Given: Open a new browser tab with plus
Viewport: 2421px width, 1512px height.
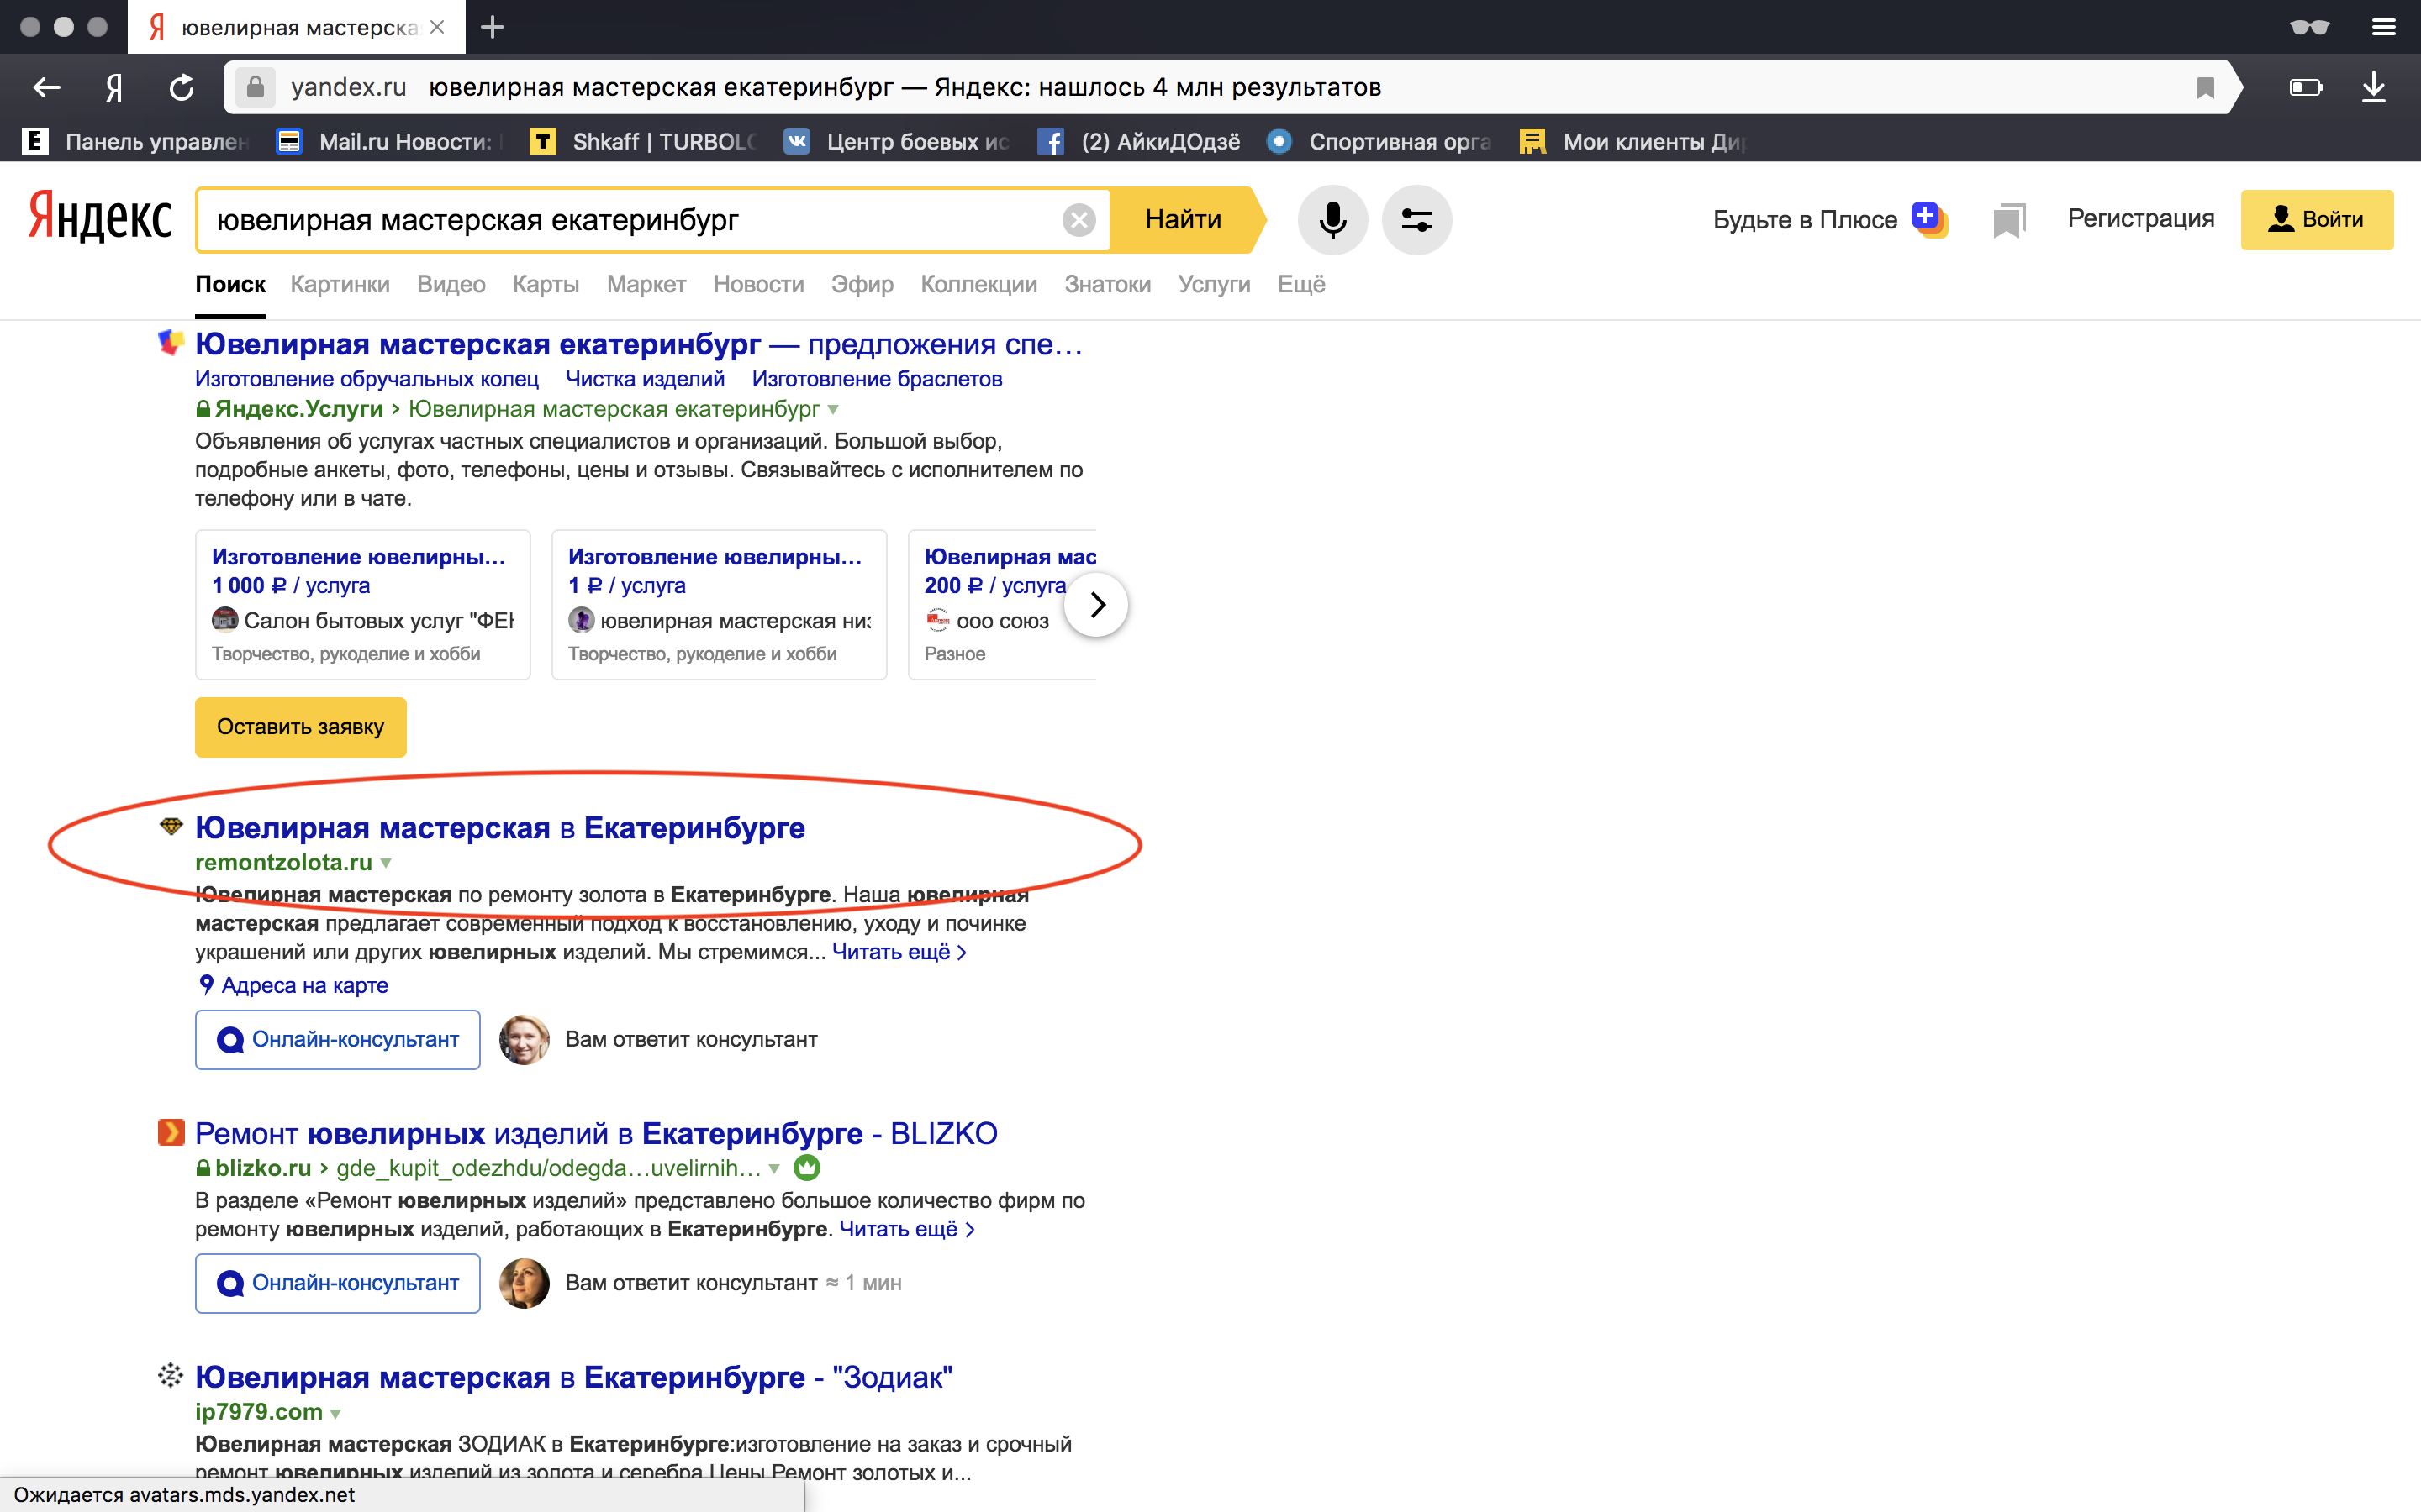Looking at the screenshot, I should (493, 27).
